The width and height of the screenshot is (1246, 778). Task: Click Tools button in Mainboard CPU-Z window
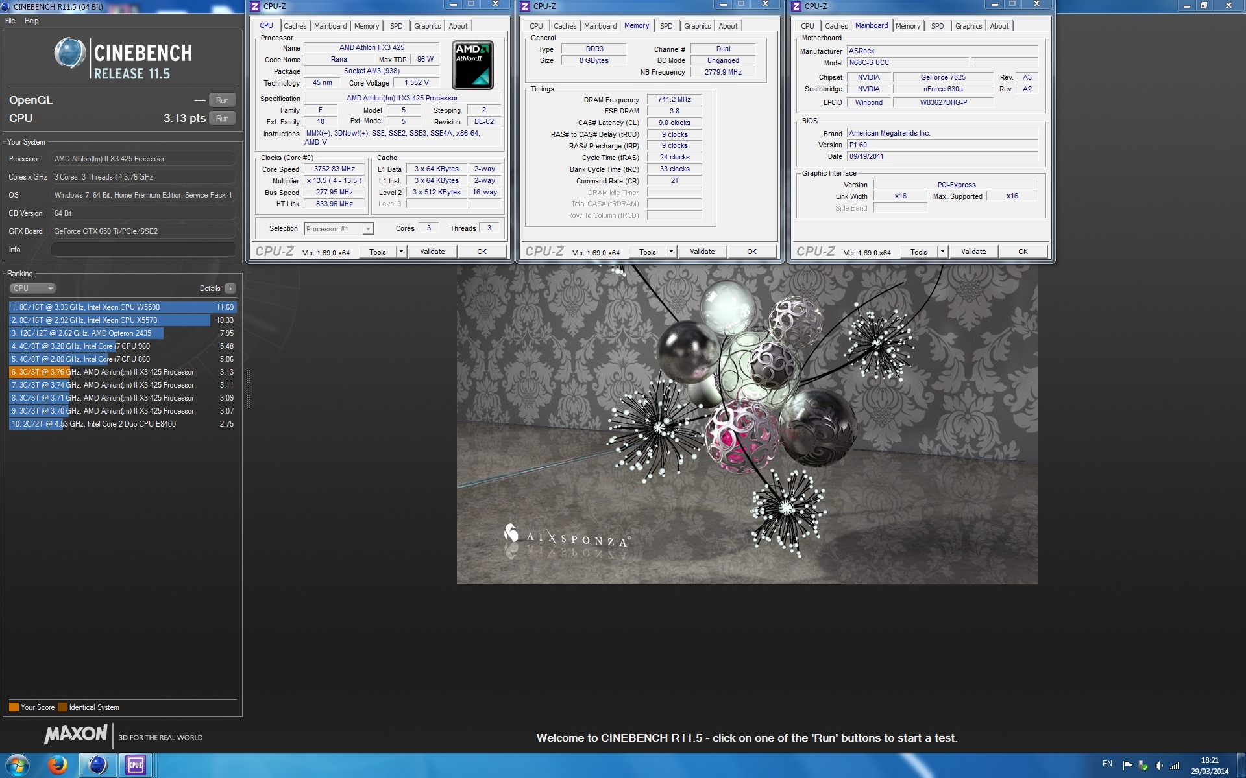click(x=918, y=252)
